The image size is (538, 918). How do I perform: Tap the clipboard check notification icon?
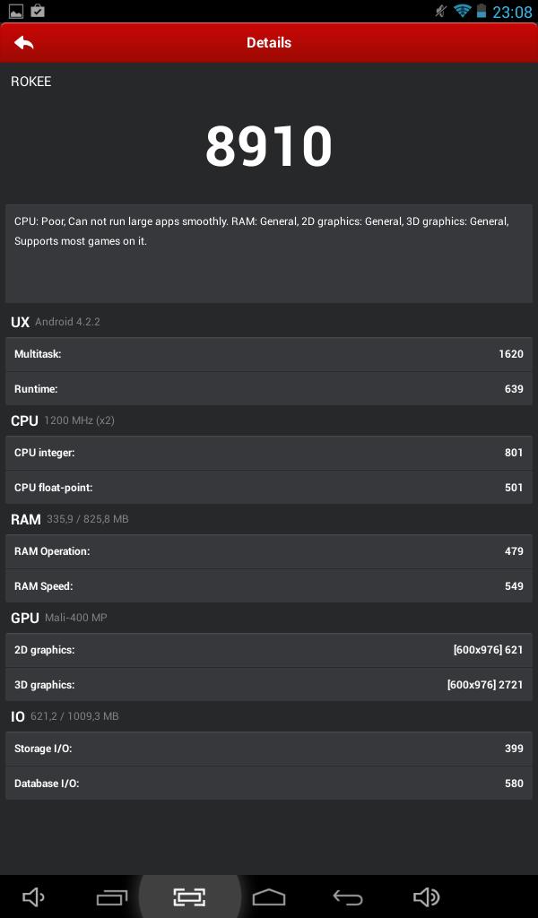(38, 11)
